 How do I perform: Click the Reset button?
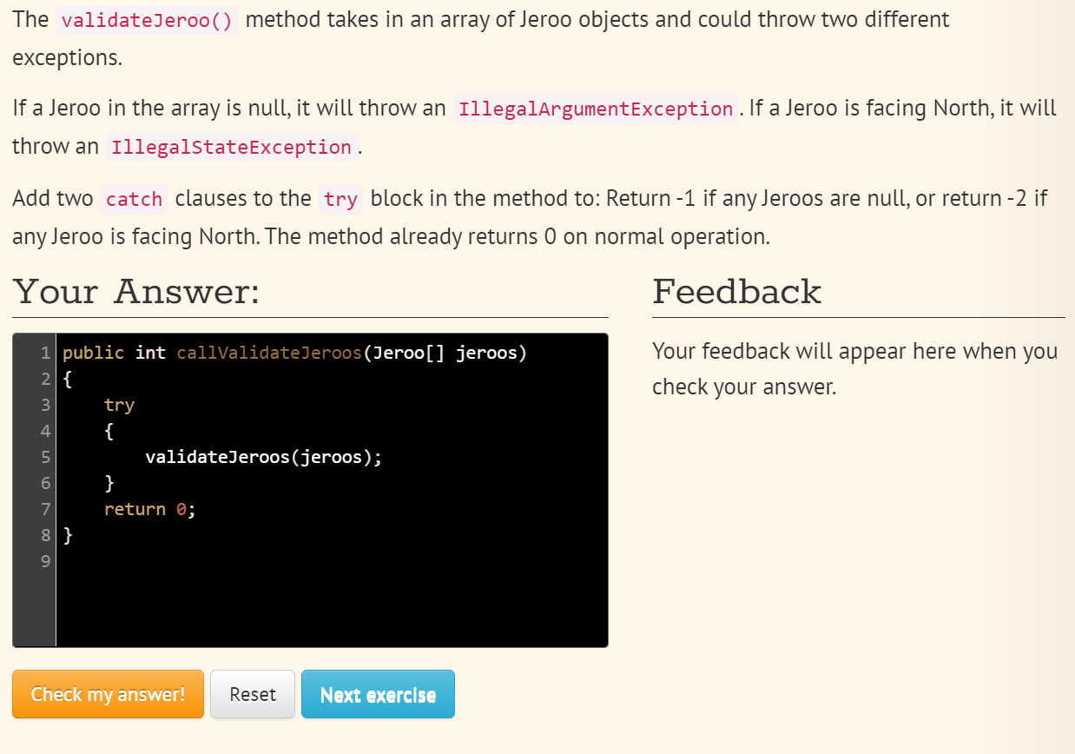pyautogui.click(x=252, y=694)
